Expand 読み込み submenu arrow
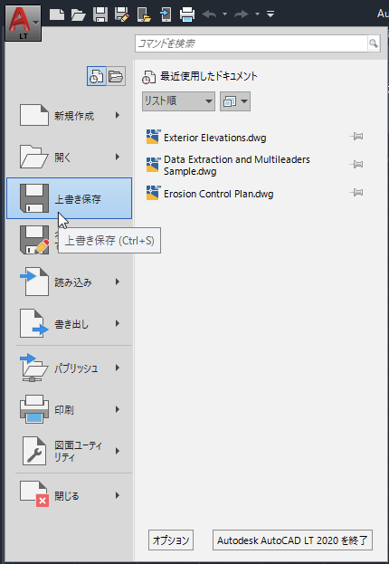Image resolution: width=389 pixels, height=564 pixels. coord(118,282)
